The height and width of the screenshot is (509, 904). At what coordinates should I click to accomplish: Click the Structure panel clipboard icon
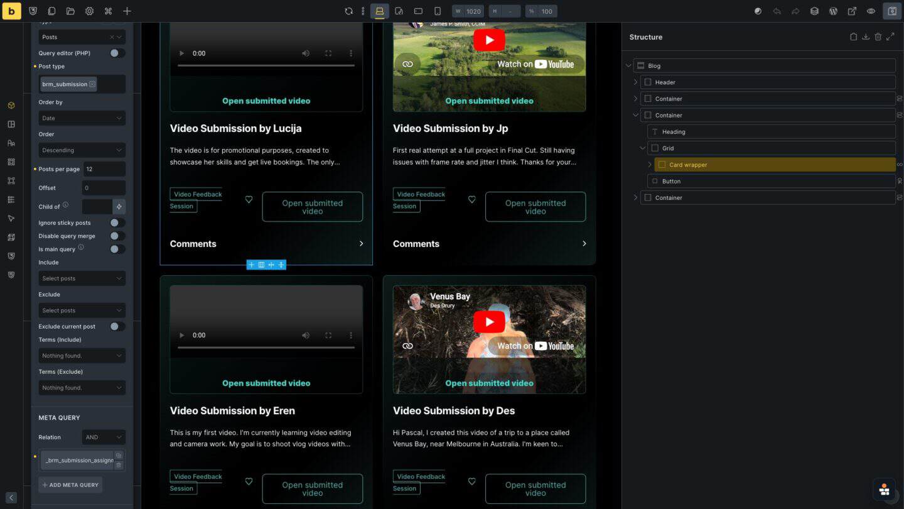click(853, 37)
